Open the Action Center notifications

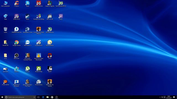[x=174, y=97]
